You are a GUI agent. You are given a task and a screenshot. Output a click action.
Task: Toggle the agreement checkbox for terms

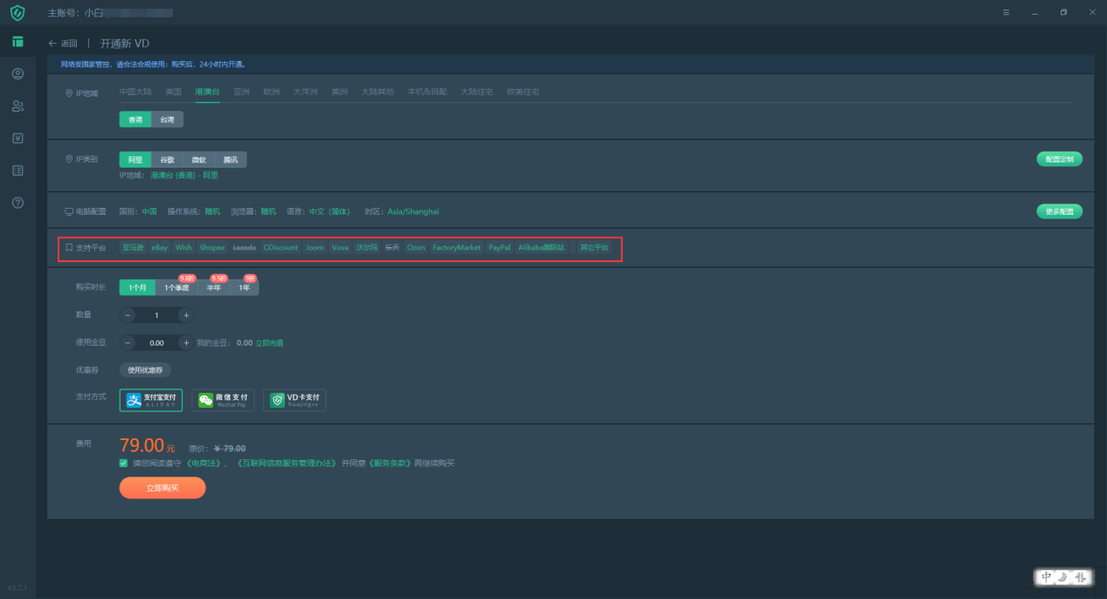coord(123,463)
